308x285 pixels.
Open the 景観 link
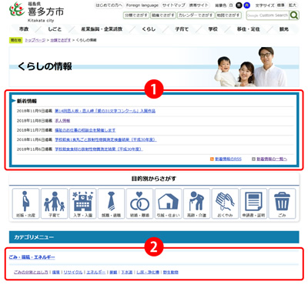pos(113,272)
